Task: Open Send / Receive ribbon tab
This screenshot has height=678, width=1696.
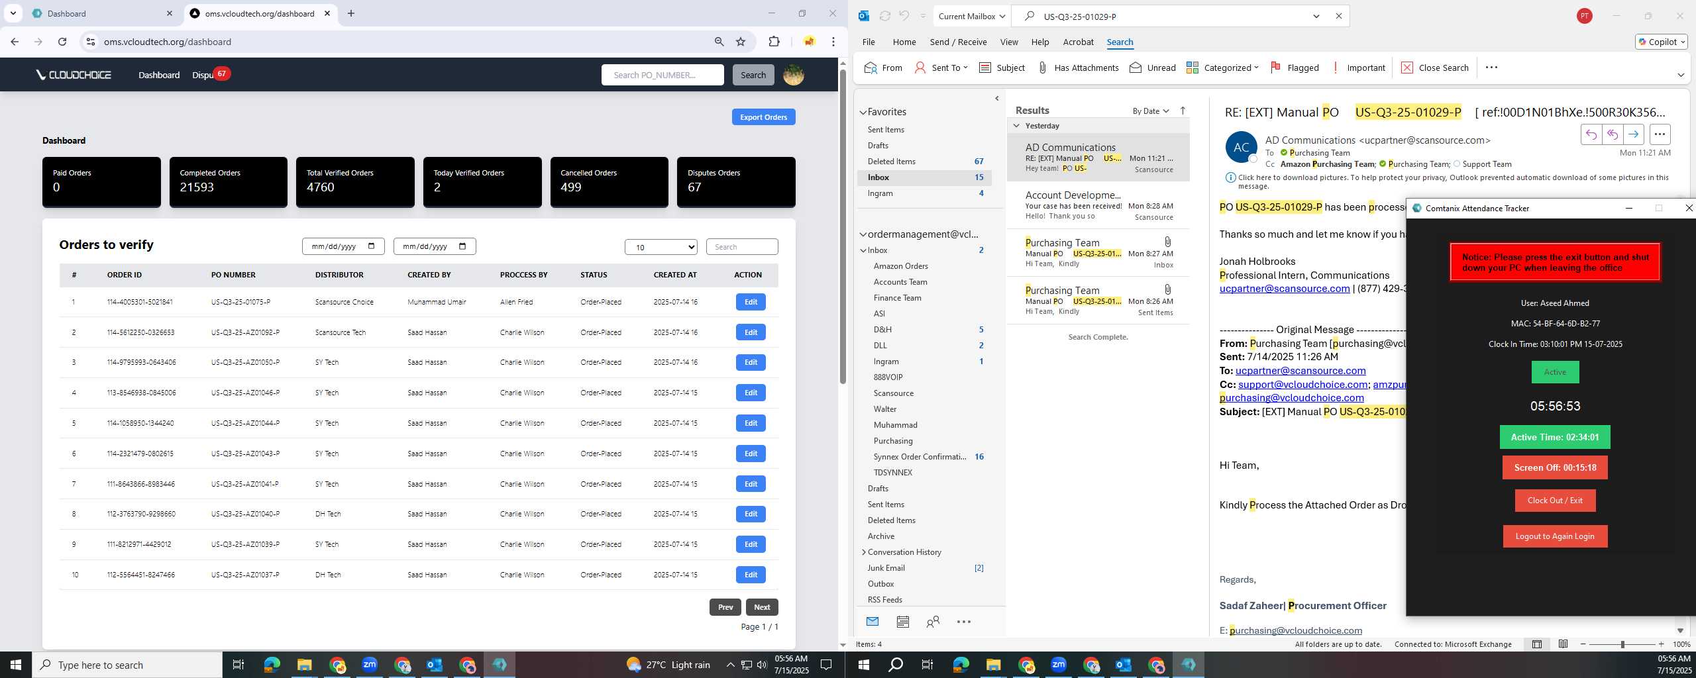Action: [958, 42]
